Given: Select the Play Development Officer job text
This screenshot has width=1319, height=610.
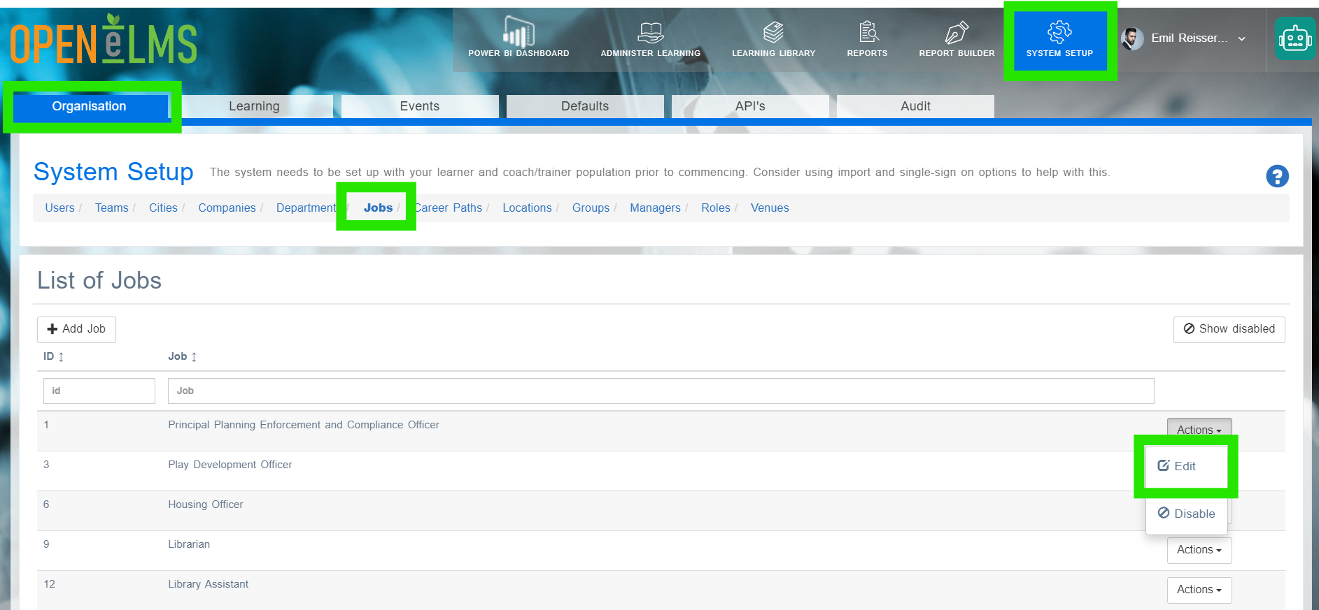Looking at the screenshot, I should coord(230,465).
